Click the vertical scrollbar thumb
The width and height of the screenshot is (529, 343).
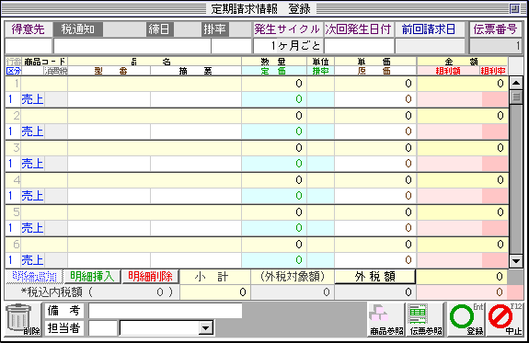pos(516,97)
